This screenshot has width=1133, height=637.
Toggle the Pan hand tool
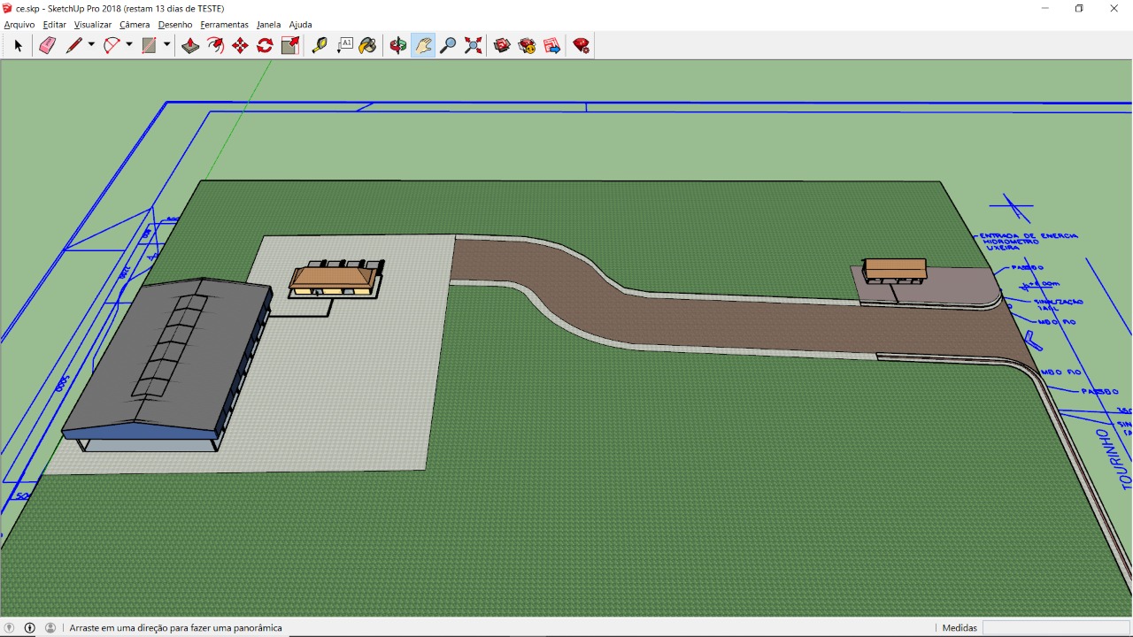[423, 45]
